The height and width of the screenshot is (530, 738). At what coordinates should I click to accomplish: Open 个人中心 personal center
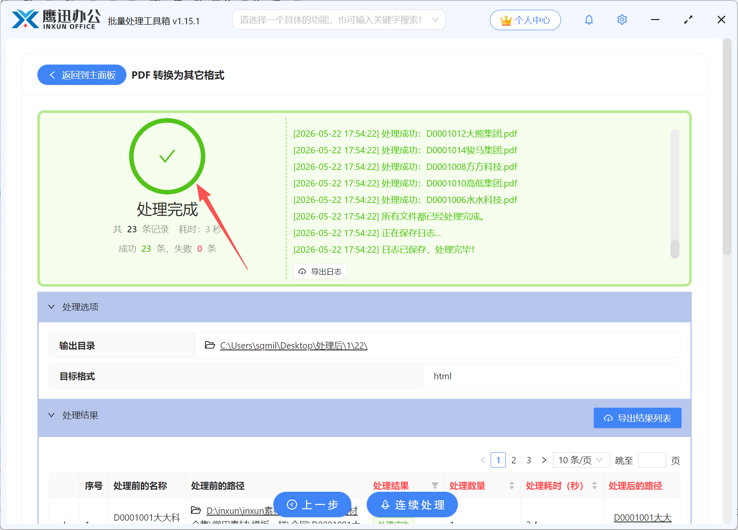[x=525, y=20]
